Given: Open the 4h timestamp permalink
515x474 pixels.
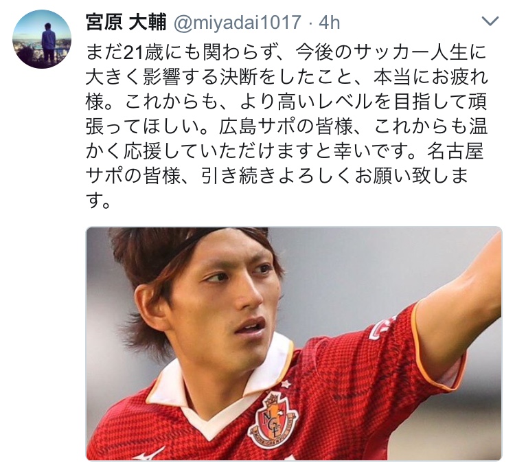Looking at the screenshot, I should [x=329, y=23].
